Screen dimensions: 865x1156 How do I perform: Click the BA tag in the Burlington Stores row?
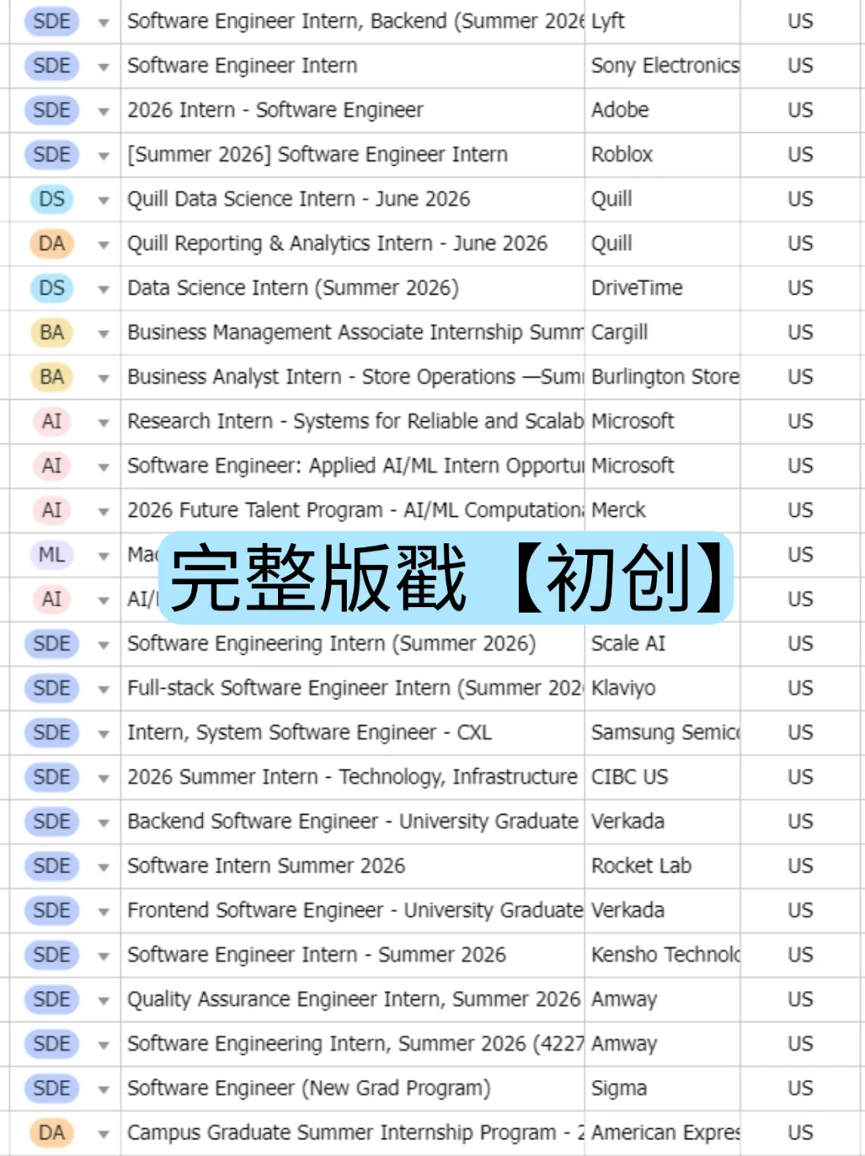(52, 377)
